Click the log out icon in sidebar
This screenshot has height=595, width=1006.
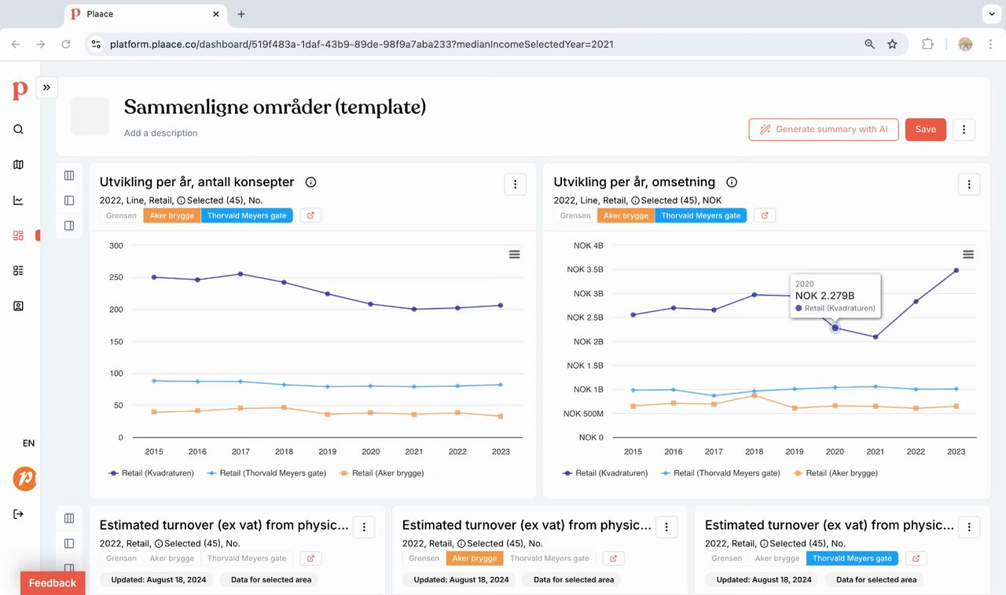pos(19,514)
